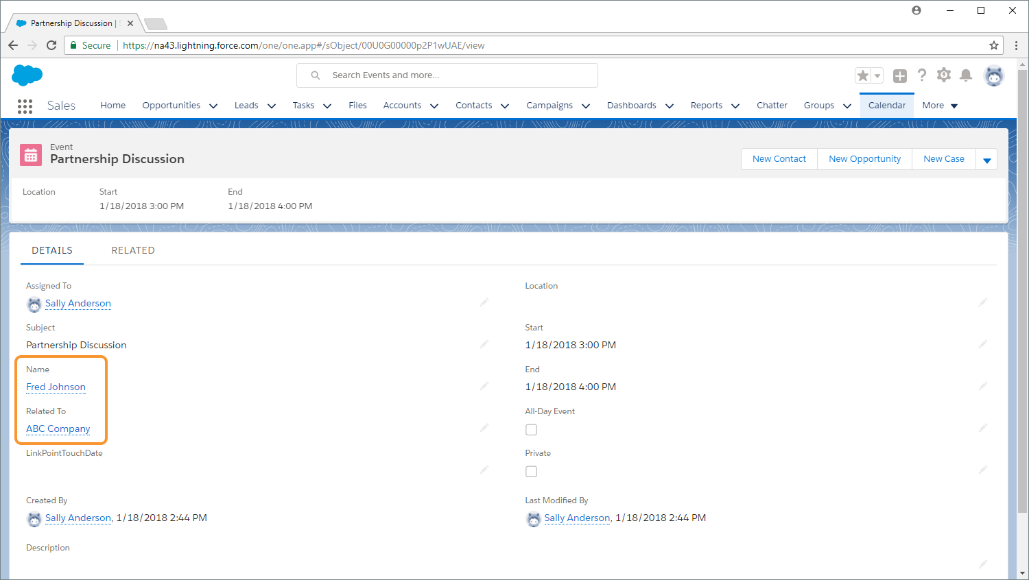Open the Chrome menu three dots

click(x=1016, y=45)
